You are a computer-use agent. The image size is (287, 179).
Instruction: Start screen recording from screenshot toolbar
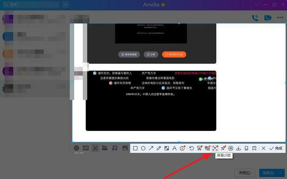pyautogui.click(x=231, y=148)
